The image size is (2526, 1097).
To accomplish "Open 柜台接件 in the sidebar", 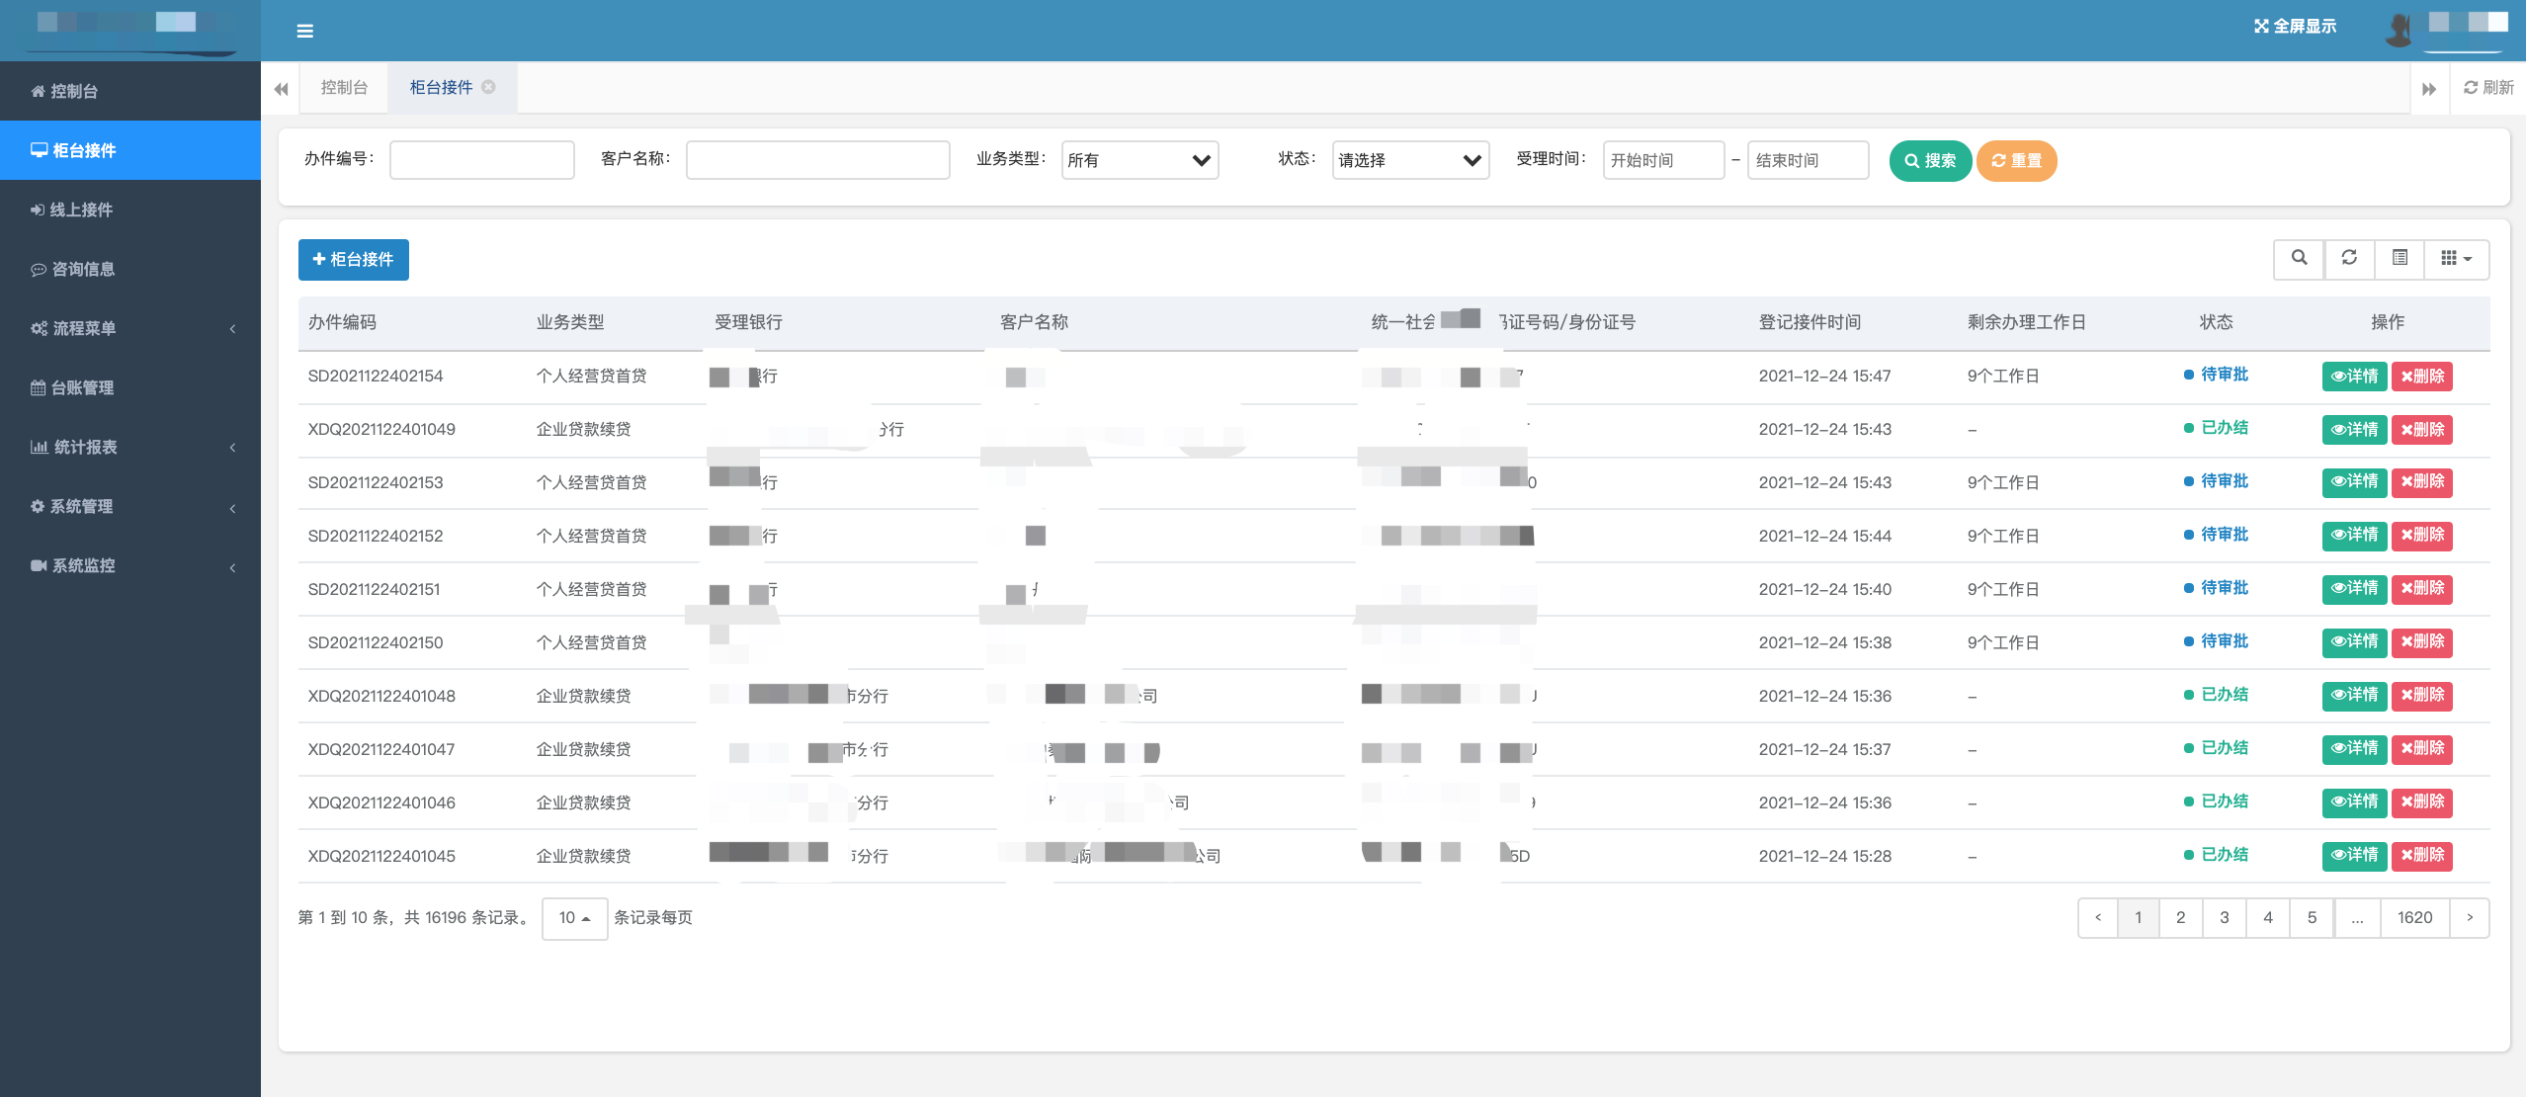I will click(x=130, y=150).
